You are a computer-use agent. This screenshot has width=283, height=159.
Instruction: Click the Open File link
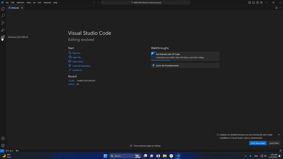(75, 57)
